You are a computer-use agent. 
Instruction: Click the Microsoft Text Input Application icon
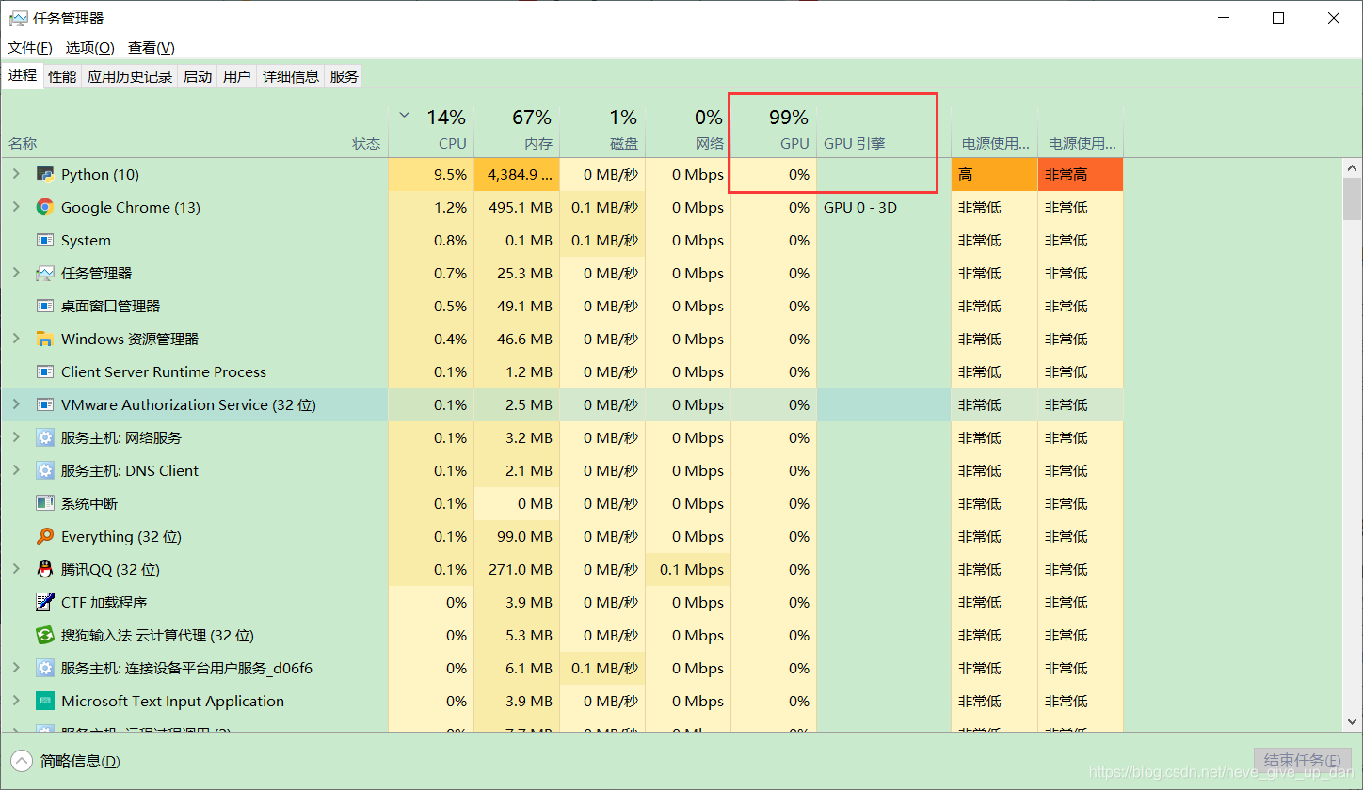(44, 701)
